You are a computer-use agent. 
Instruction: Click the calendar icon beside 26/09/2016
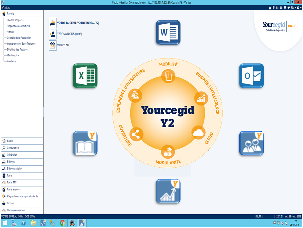[x=53, y=45]
